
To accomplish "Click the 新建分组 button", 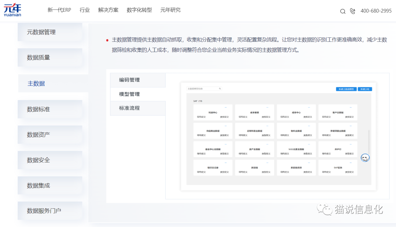I will coord(365,89).
